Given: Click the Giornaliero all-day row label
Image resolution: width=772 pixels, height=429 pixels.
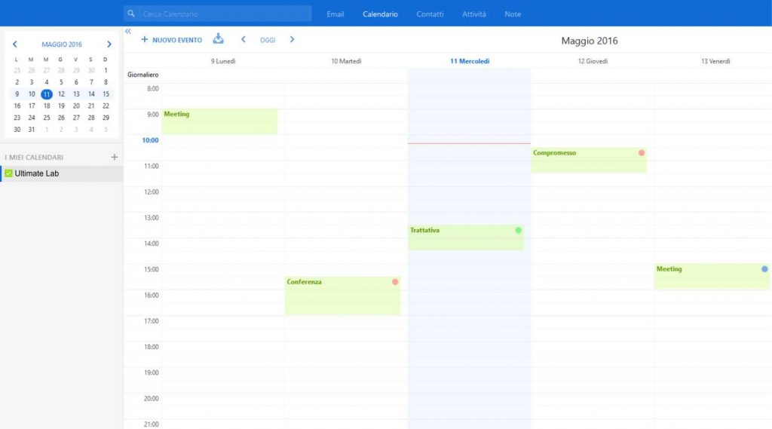Looking at the screenshot, I should click(x=142, y=75).
